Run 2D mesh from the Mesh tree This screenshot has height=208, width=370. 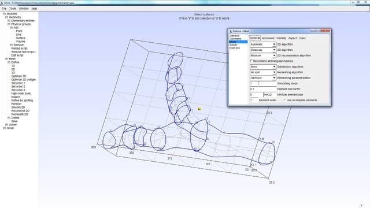pos(13,69)
